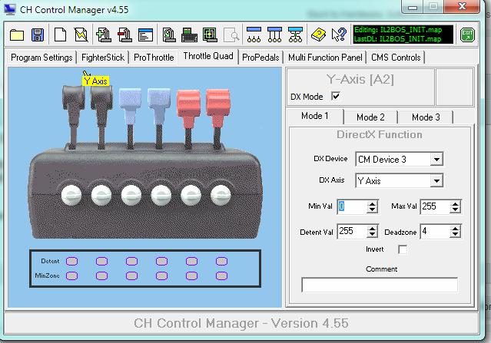Toggle the third MinZone indicator
Image resolution: width=491 pixels, height=343 pixels.
click(131, 275)
